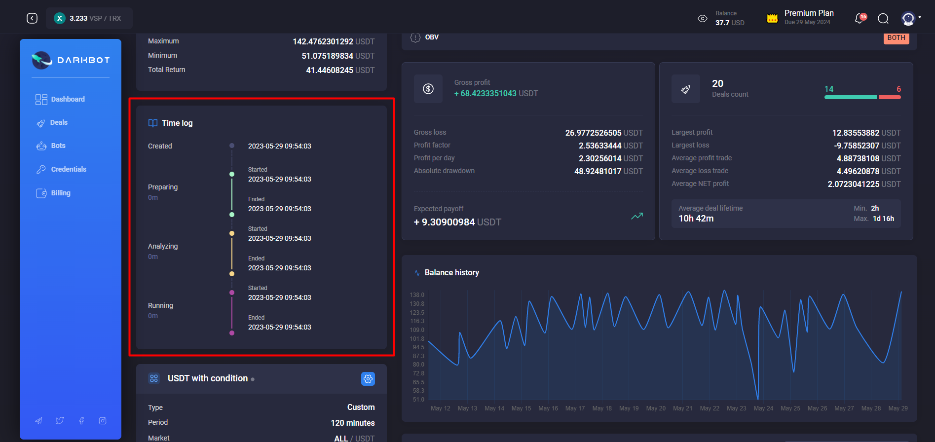The image size is (935, 442).
Task: Expand the user avatar account menu
Action: click(909, 18)
